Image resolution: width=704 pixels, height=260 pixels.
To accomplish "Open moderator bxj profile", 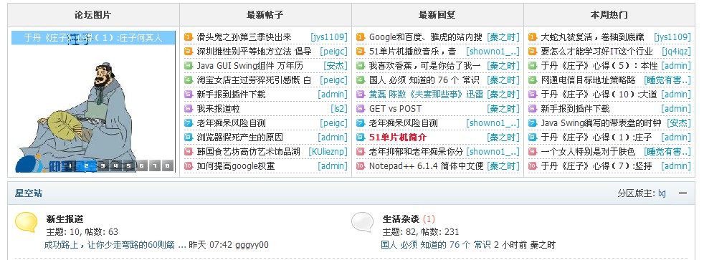I will click(662, 193).
